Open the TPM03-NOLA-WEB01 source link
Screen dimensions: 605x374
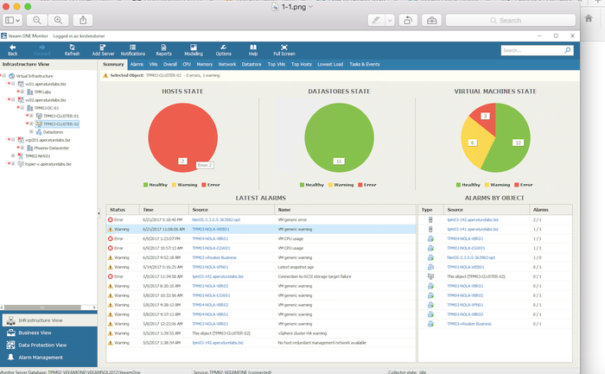click(x=210, y=229)
